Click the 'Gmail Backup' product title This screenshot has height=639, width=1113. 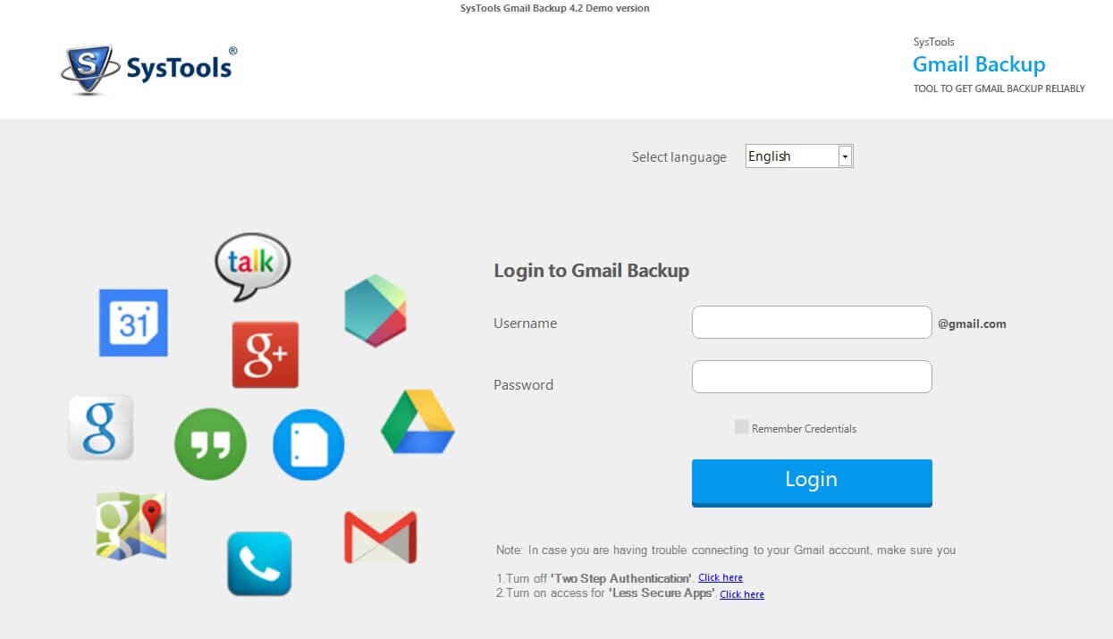pyautogui.click(x=979, y=64)
